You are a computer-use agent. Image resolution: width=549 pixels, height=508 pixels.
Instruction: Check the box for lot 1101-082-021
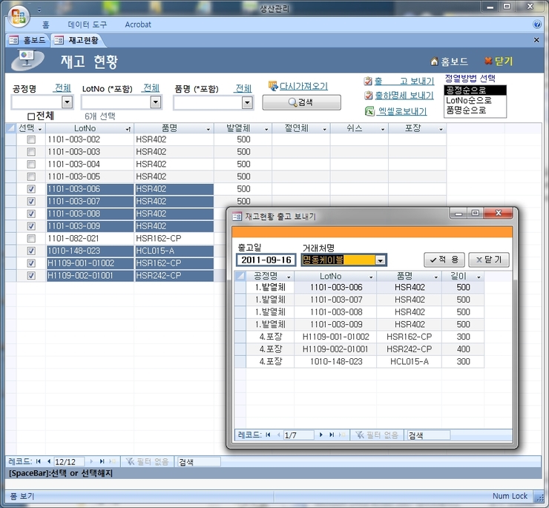pyautogui.click(x=31, y=238)
